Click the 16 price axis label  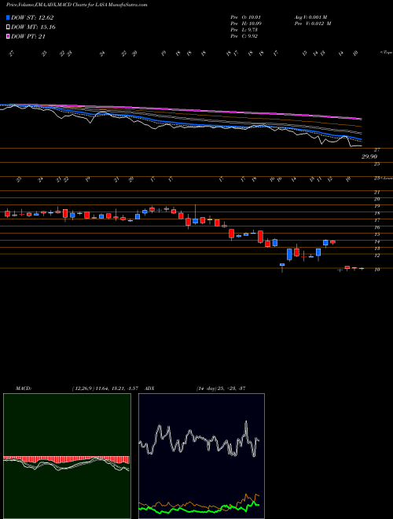(376, 228)
